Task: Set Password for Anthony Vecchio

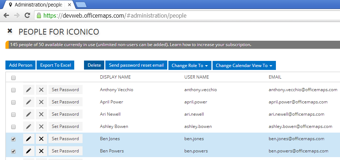Action: point(65,90)
